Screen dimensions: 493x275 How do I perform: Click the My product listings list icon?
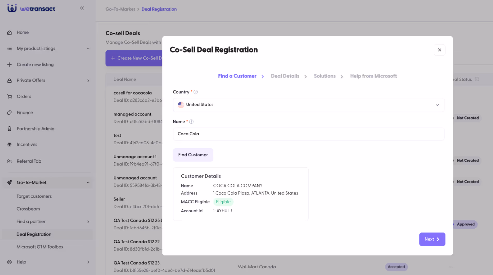coord(10,48)
